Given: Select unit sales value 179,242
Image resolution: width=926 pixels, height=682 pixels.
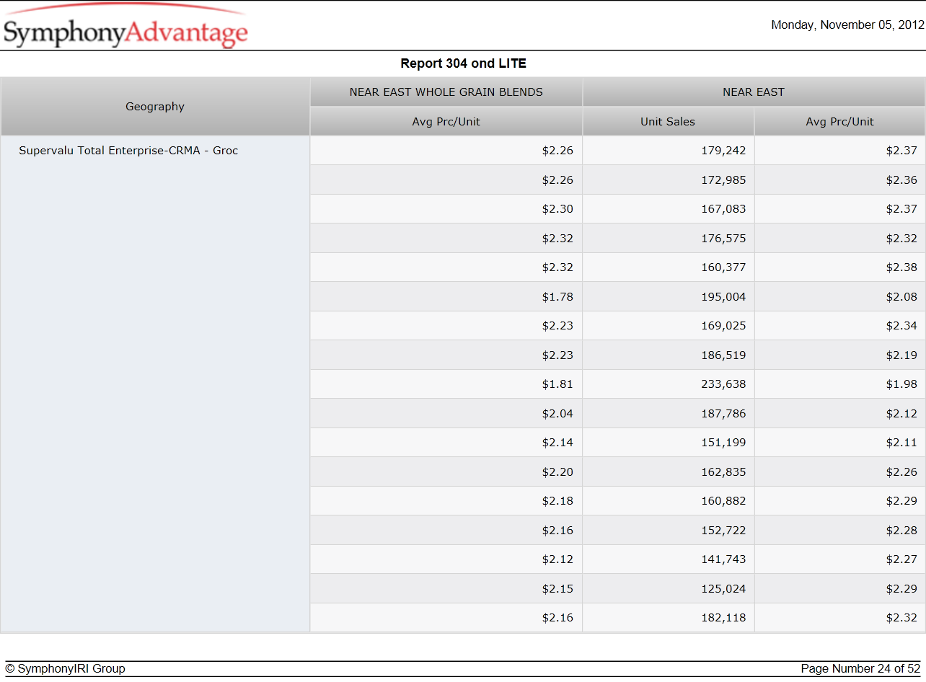Looking at the screenshot, I should pyautogui.click(x=723, y=151).
